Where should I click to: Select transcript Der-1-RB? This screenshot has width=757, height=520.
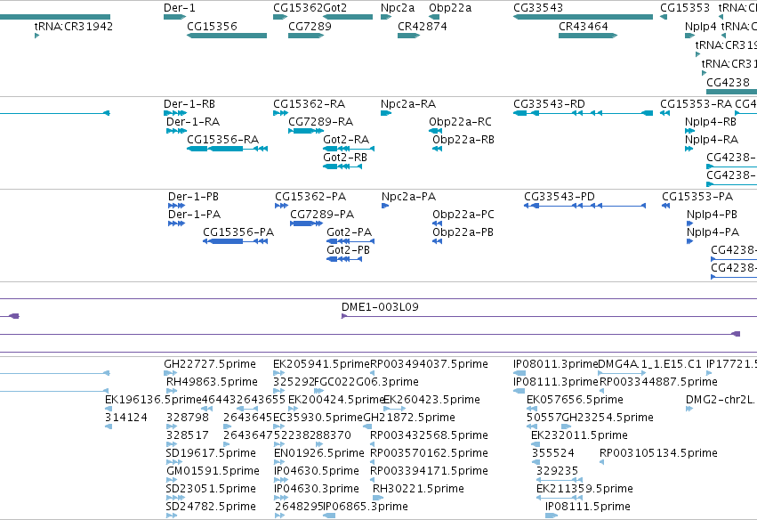pos(175,113)
